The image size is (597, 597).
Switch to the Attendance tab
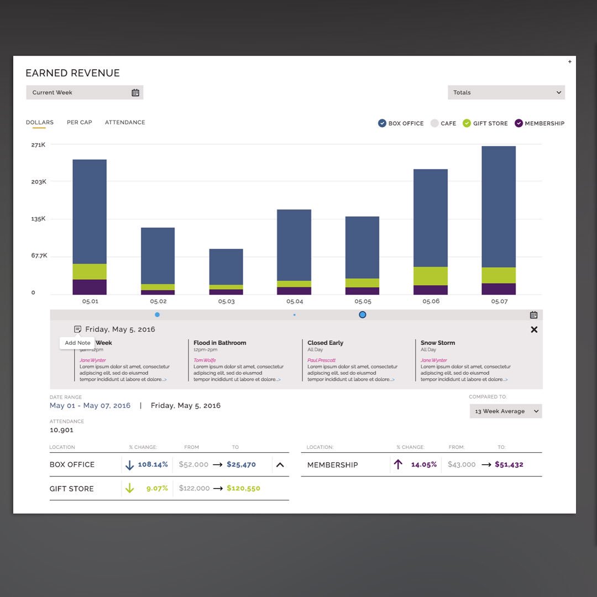tap(125, 122)
